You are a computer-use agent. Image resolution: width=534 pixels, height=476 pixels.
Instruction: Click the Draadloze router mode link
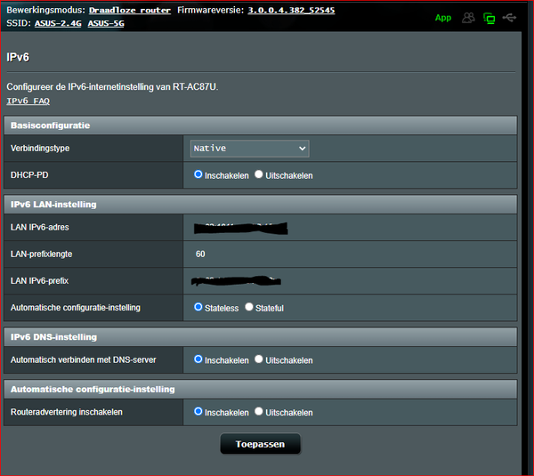(129, 10)
